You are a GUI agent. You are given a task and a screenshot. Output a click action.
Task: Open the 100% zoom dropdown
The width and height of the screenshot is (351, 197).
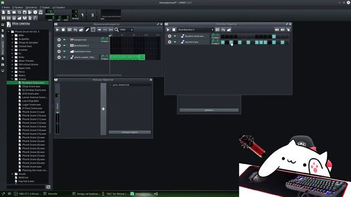(127, 30)
